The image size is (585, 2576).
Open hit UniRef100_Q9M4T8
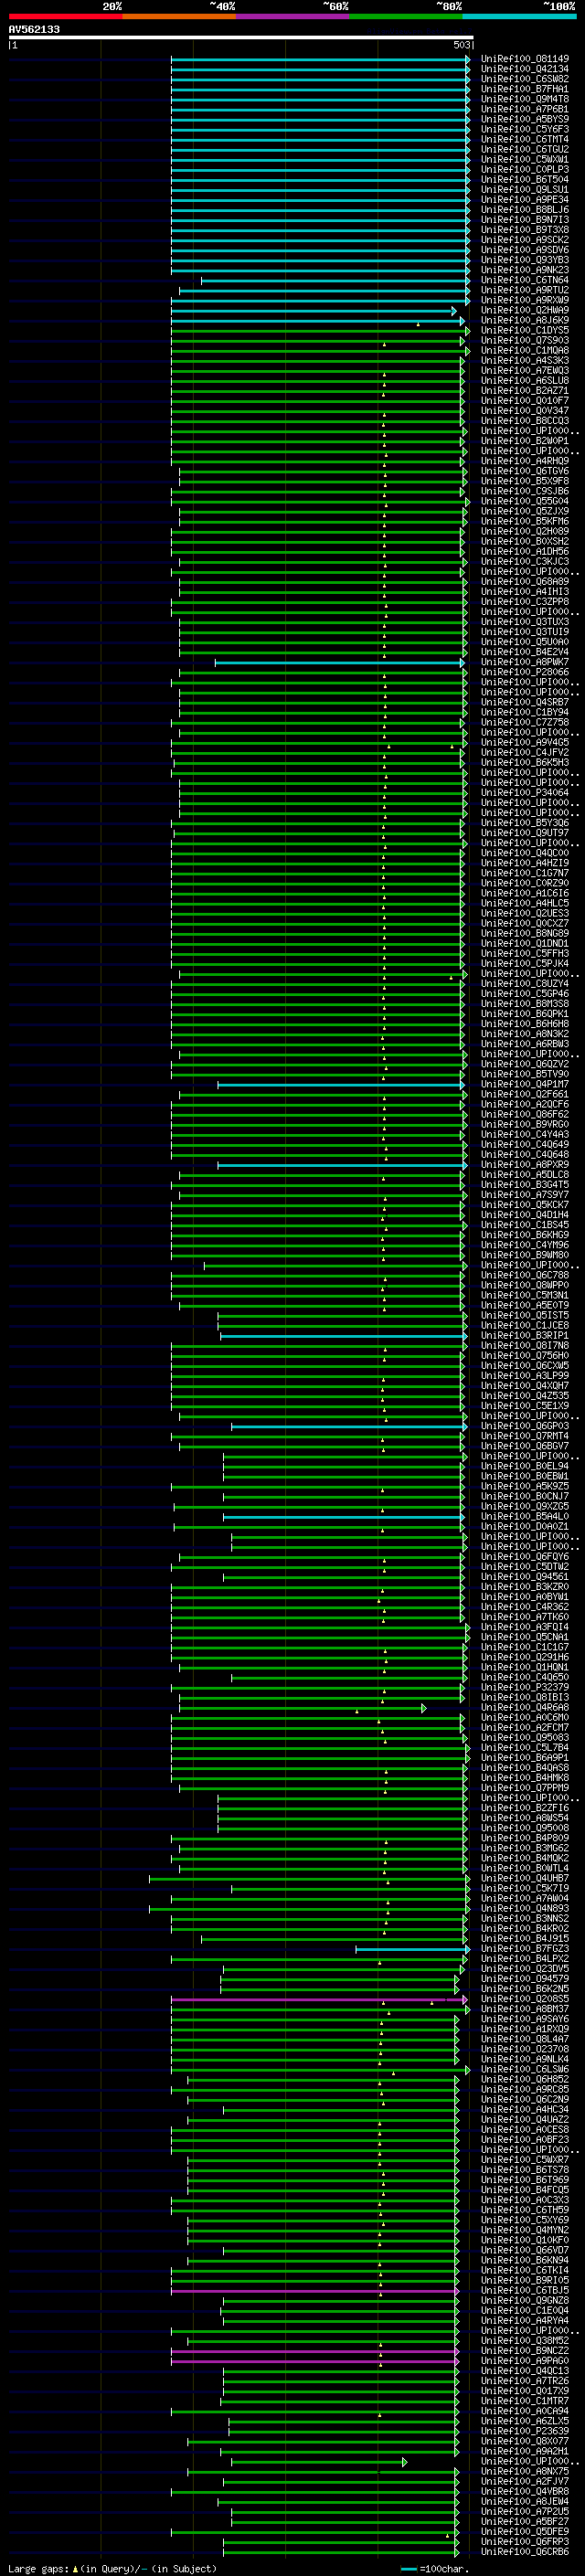point(525,99)
